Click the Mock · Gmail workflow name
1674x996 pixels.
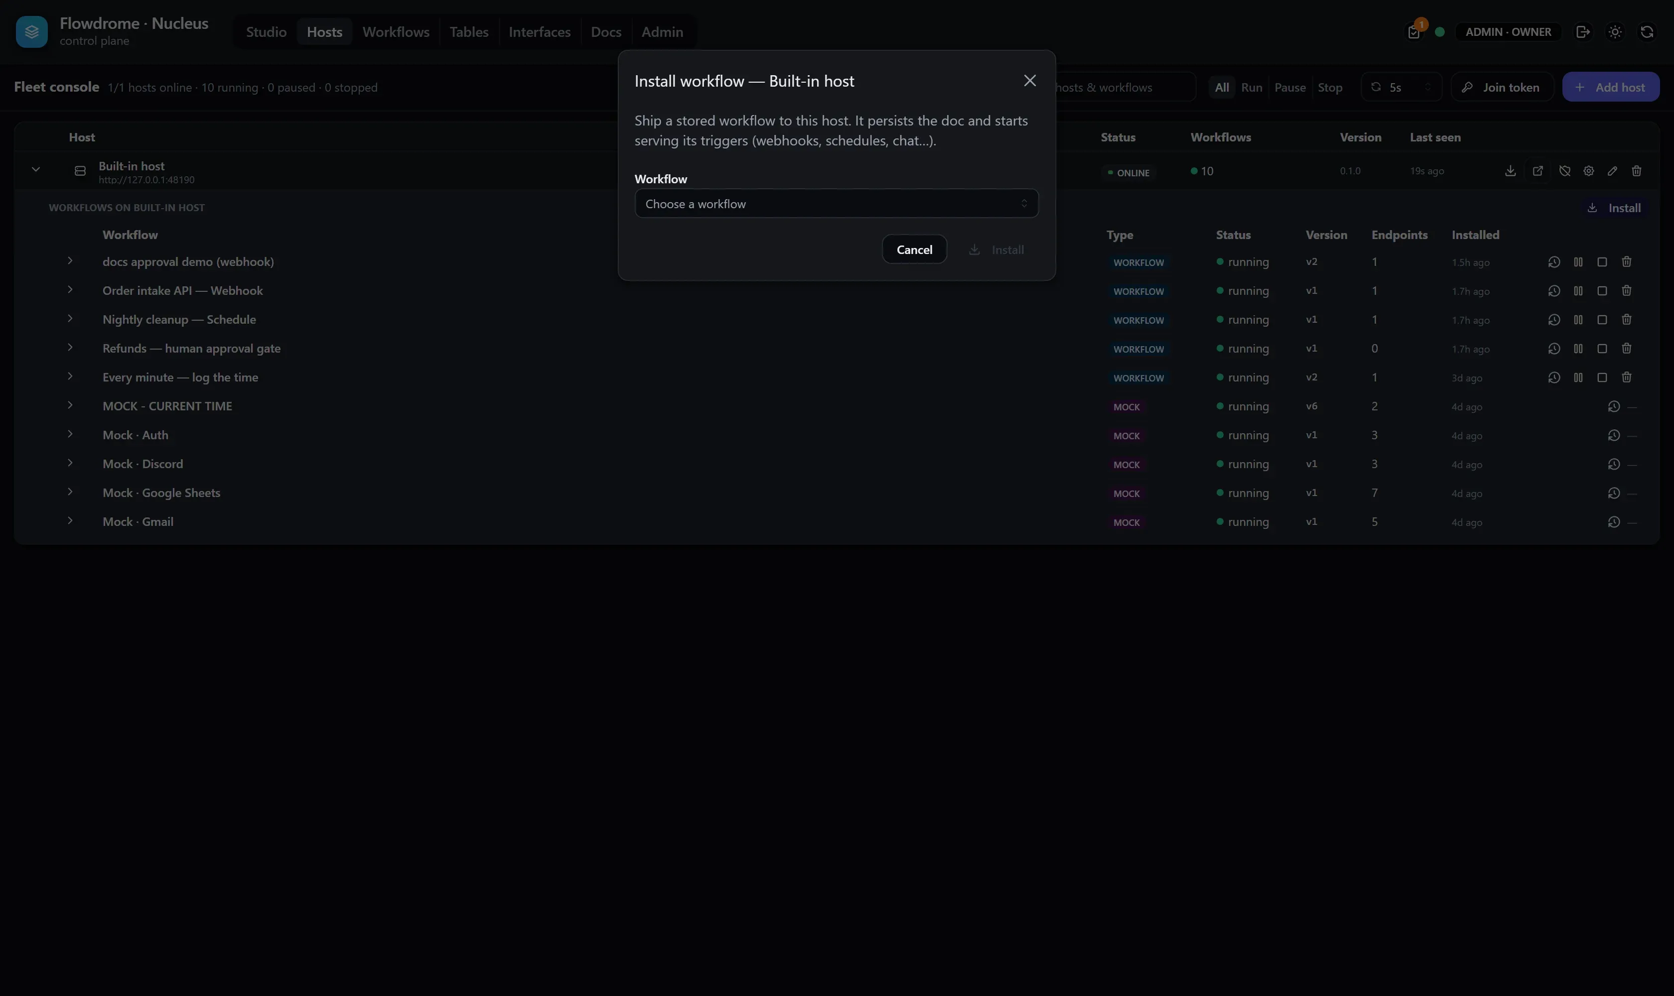tap(138, 521)
